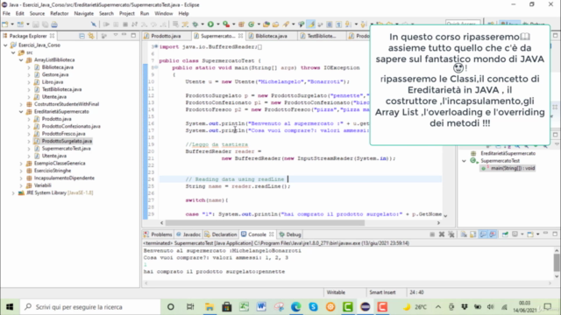Screen dimensions: 561x315
Task: Open Excel from the taskbar
Action: (244, 307)
